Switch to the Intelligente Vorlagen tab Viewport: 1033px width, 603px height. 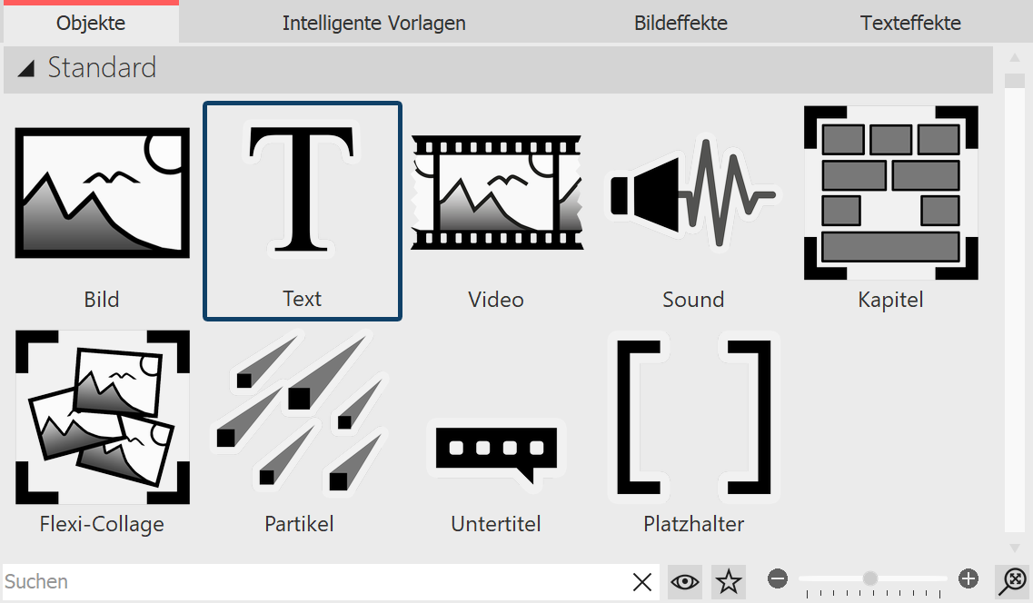(x=373, y=23)
